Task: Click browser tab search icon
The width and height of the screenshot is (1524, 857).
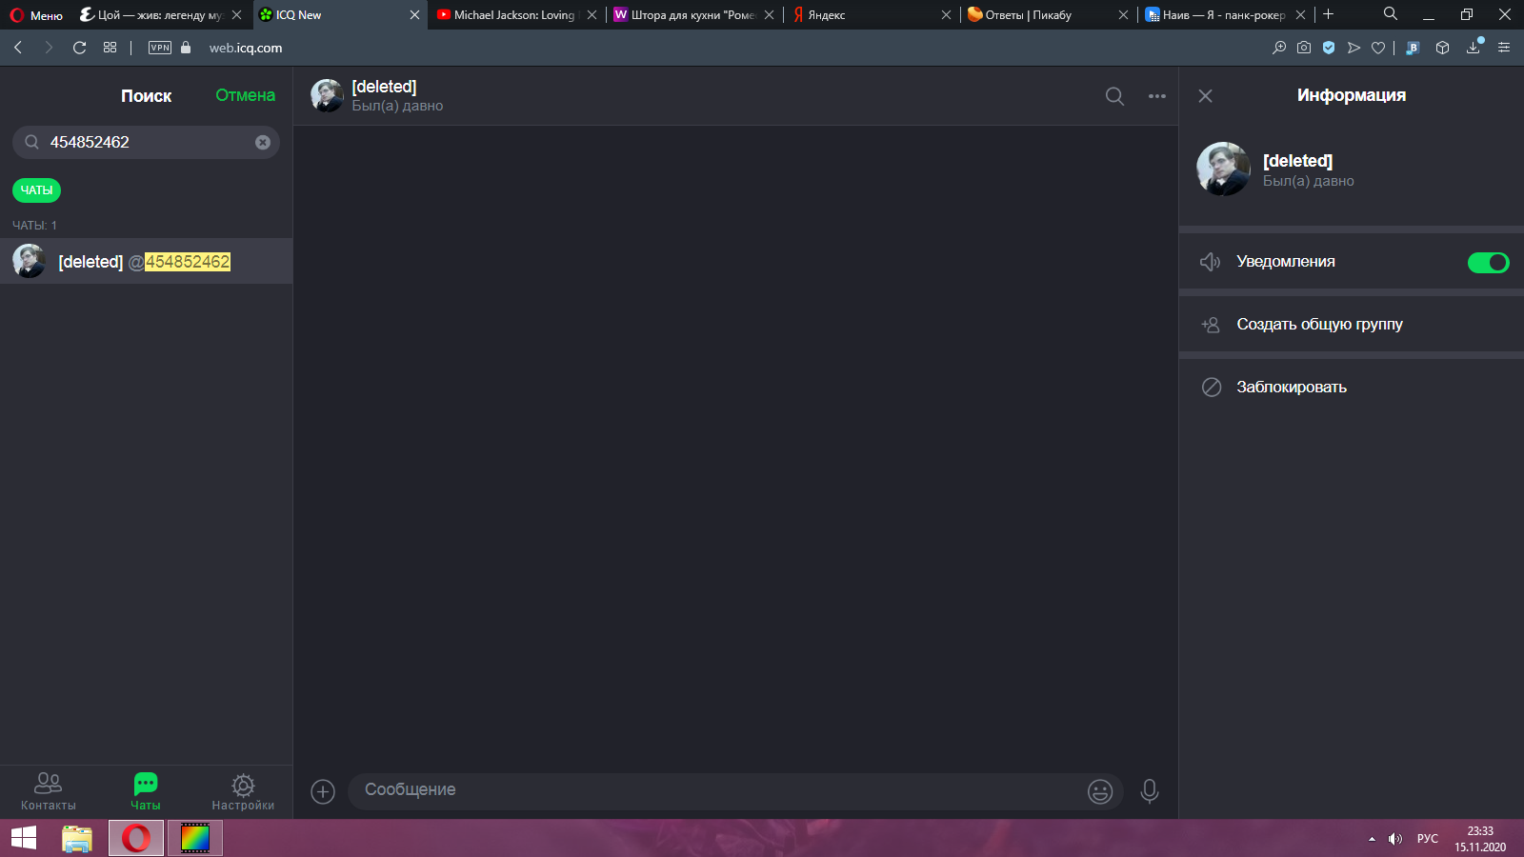Action: point(1391,14)
